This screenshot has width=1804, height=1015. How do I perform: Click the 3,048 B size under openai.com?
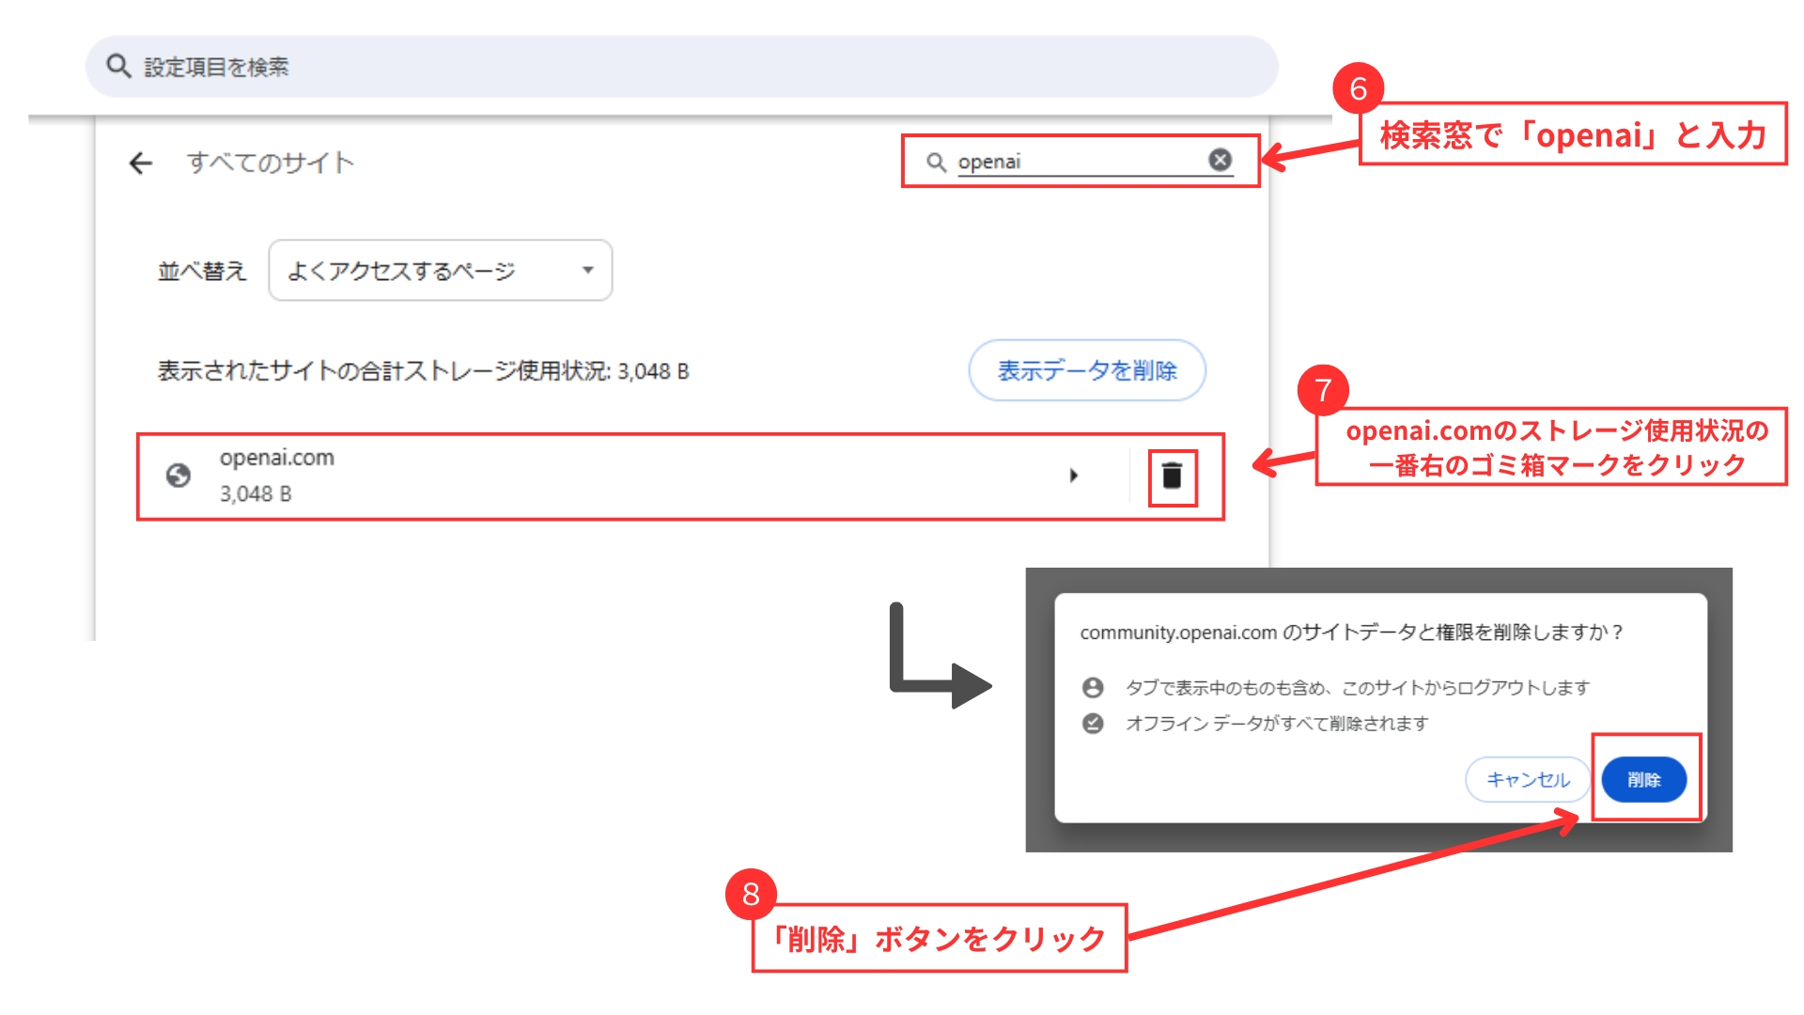pos(256,493)
